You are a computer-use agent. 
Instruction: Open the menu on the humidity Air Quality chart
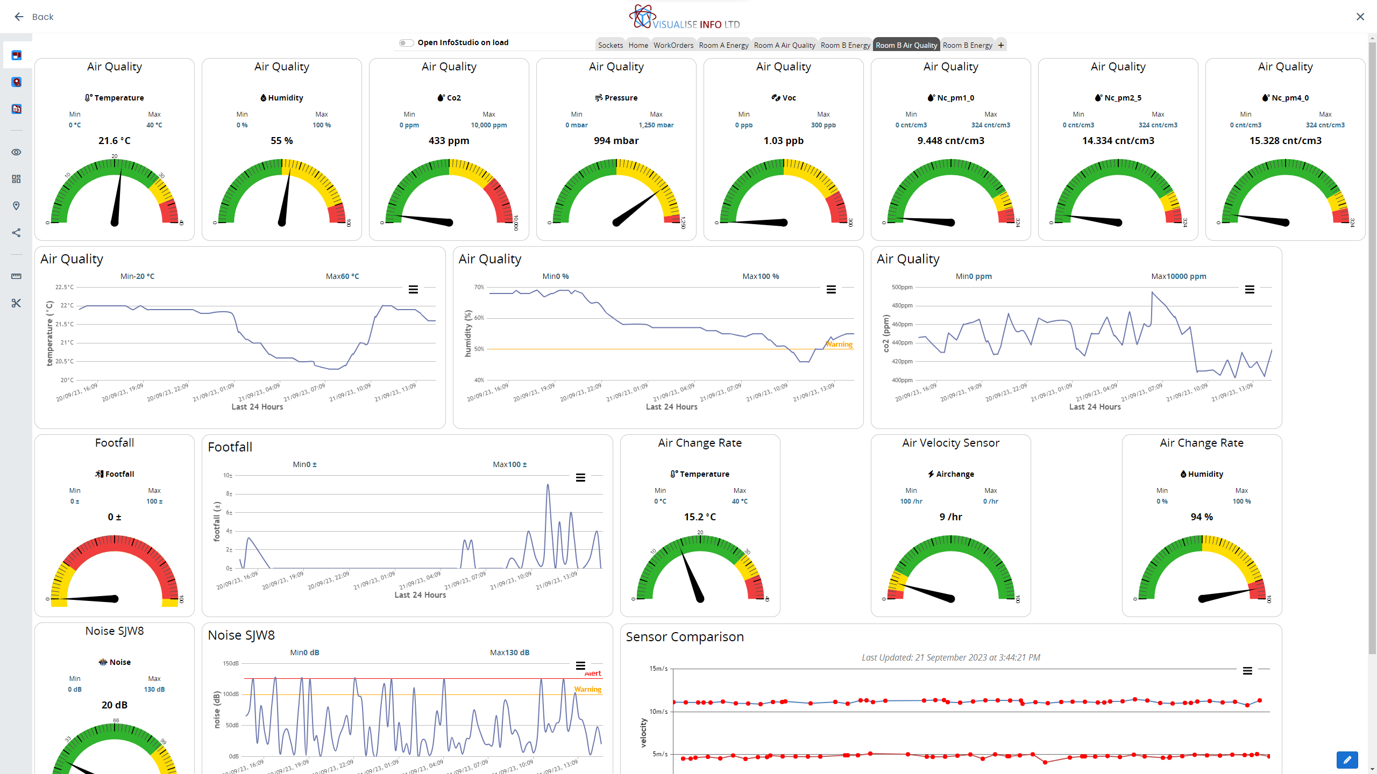[831, 289]
